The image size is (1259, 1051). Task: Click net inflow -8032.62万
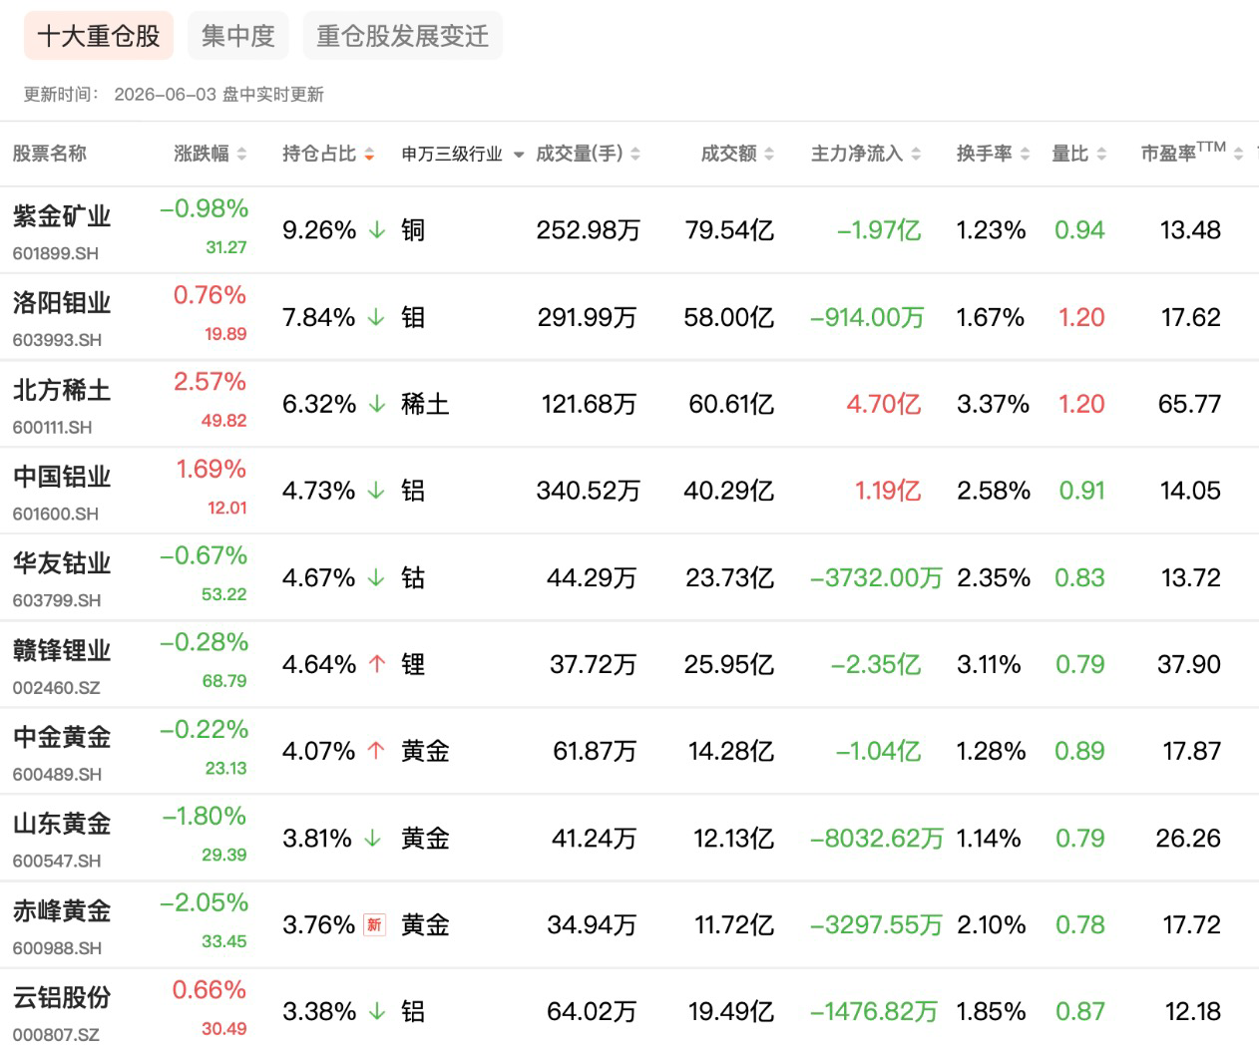[x=877, y=839]
